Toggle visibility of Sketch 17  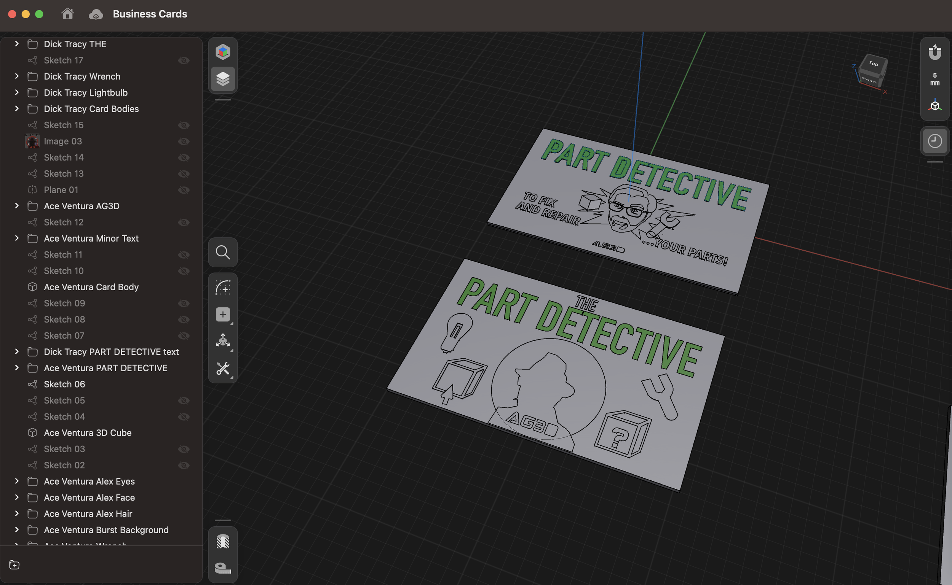(x=184, y=60)
